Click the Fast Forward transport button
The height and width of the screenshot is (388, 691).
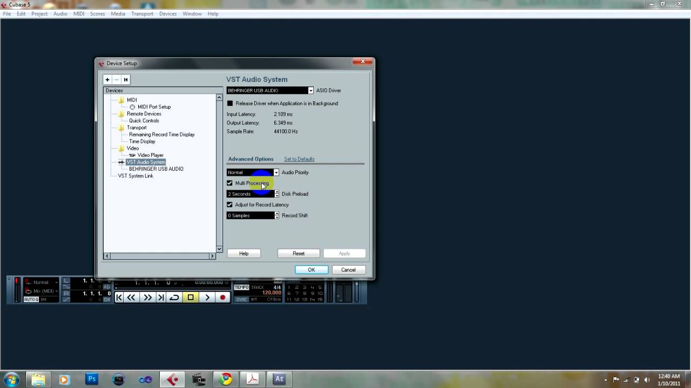(x=147, y=297)
